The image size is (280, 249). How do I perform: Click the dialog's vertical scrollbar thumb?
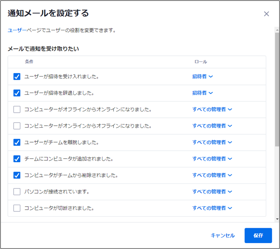pyautogui.click(x=277, y=89)
